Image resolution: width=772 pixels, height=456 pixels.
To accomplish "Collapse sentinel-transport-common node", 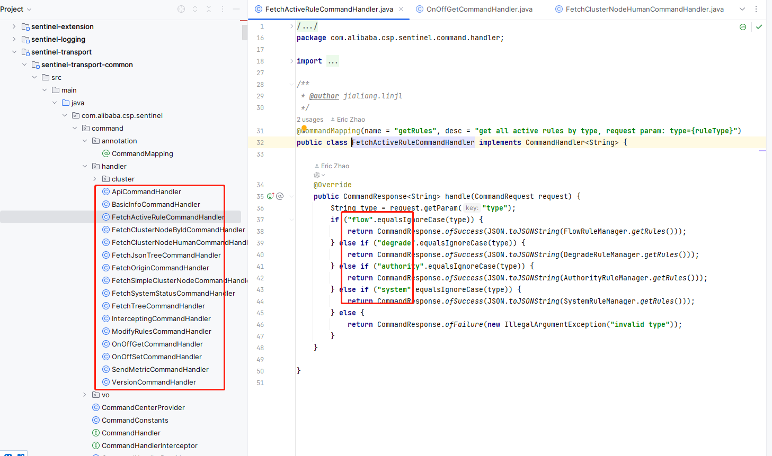I will (x=24, y=65).
